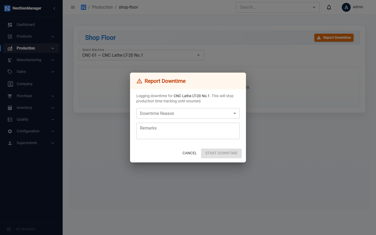
Task: Open the hamburger menu icon
Action: click(73, 7)
